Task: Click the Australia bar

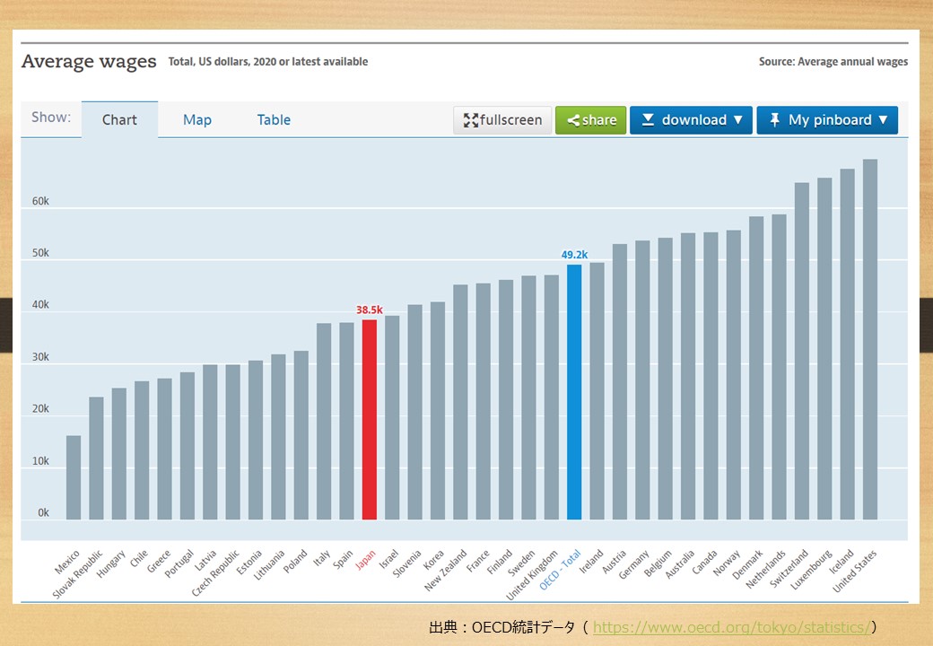Action: [x=688, y=377]
